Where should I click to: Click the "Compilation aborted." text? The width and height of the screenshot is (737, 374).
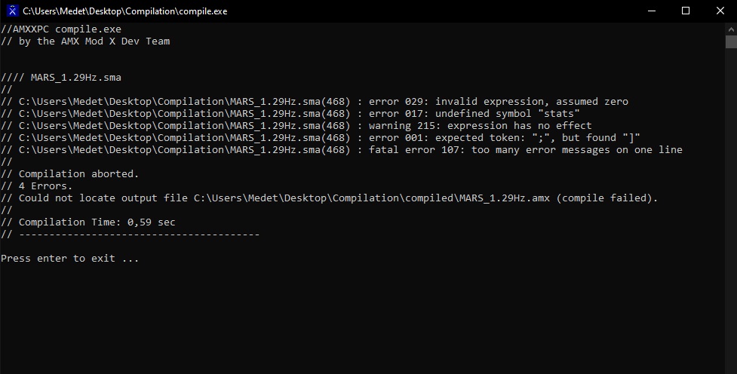click(79, 174)
